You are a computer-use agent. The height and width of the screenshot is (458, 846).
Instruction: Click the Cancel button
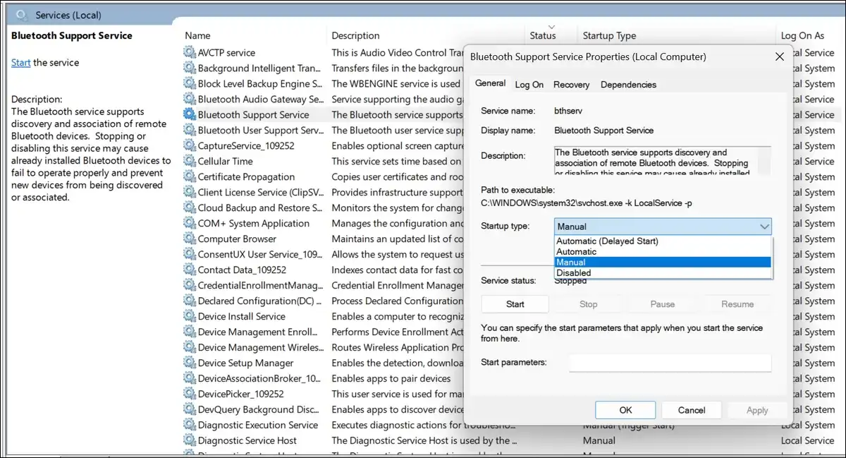point(692,410)
